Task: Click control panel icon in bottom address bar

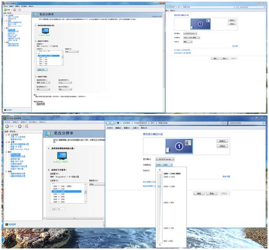Action: (x=119, y=123)
